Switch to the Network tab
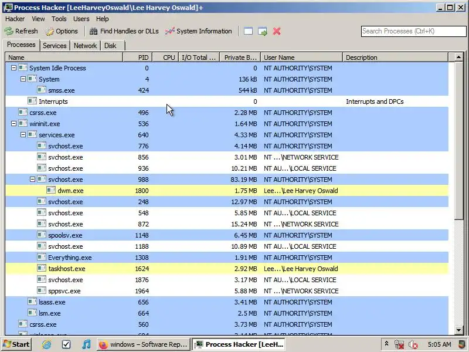The height and width of the screenshot is (352, 469). point(85,46)
